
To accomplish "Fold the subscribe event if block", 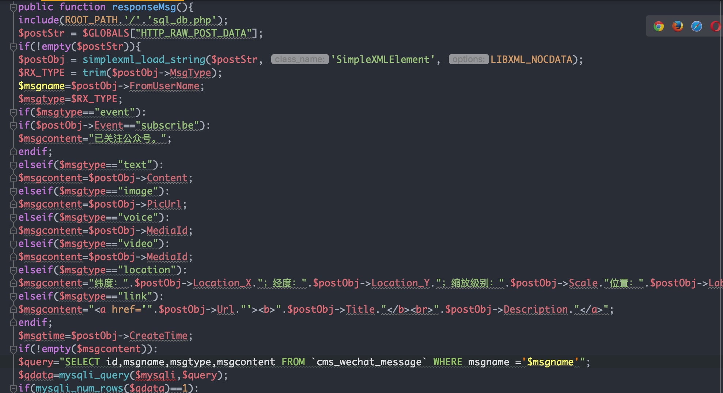I will 14,125.
